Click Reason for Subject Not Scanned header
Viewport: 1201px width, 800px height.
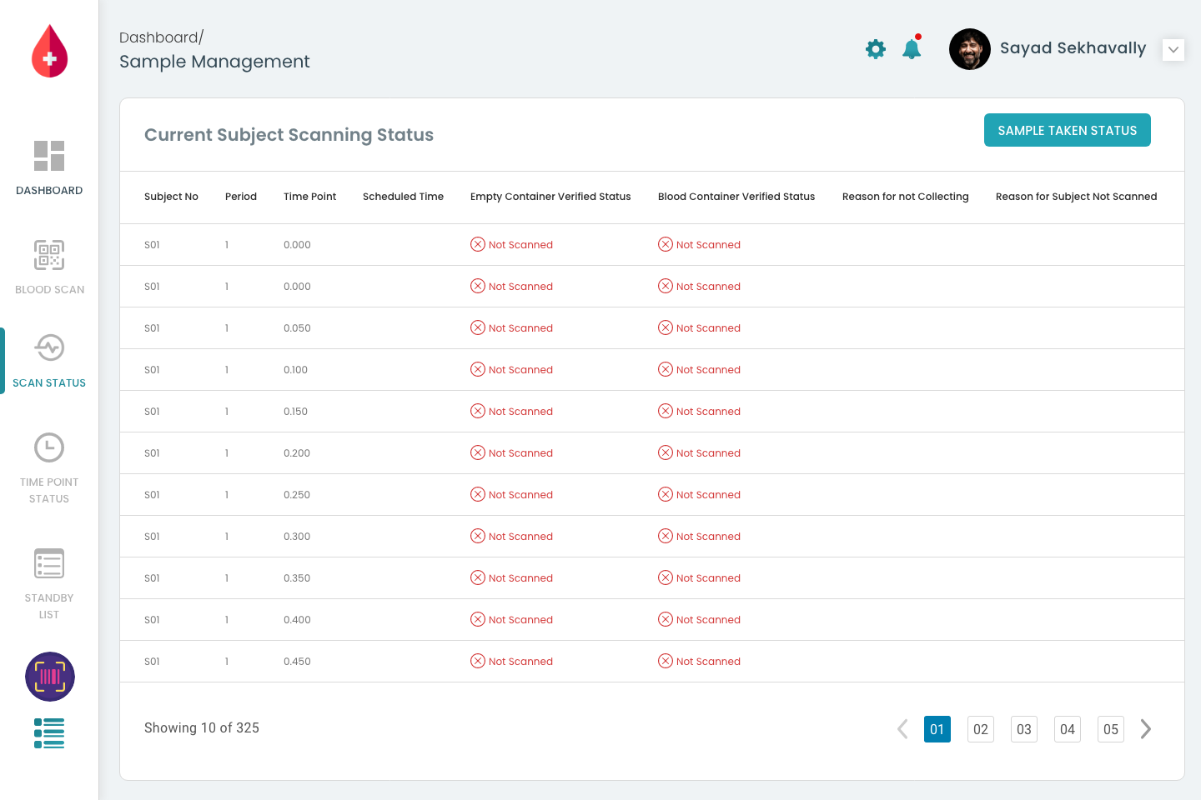click(1077, 197)
